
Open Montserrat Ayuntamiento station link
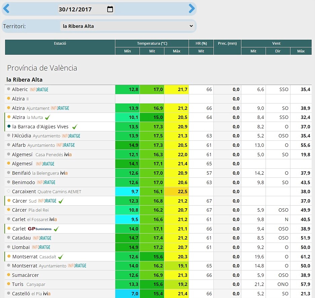coord(39,266)
